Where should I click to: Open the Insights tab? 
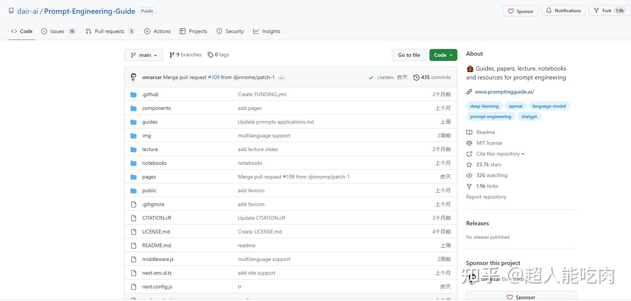267,32
